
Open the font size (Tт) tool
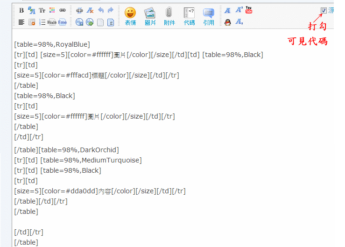tap(42, 10)
